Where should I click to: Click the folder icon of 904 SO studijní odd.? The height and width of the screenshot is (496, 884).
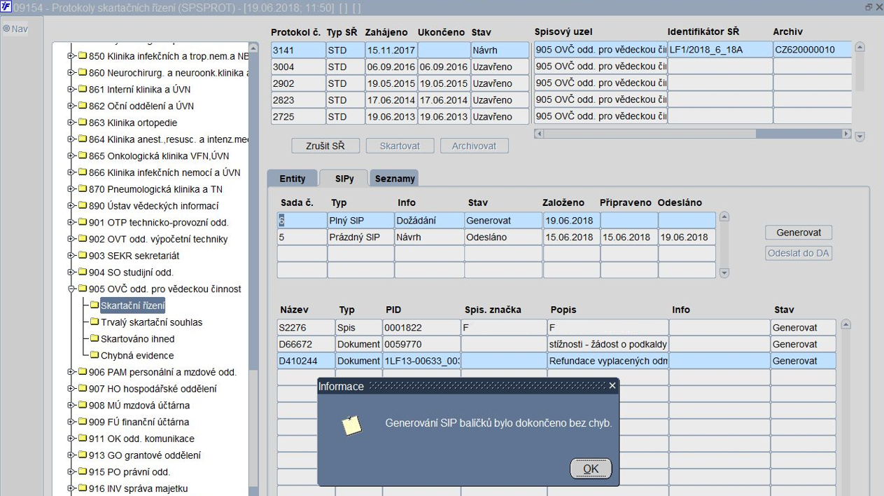pos(83,273)
